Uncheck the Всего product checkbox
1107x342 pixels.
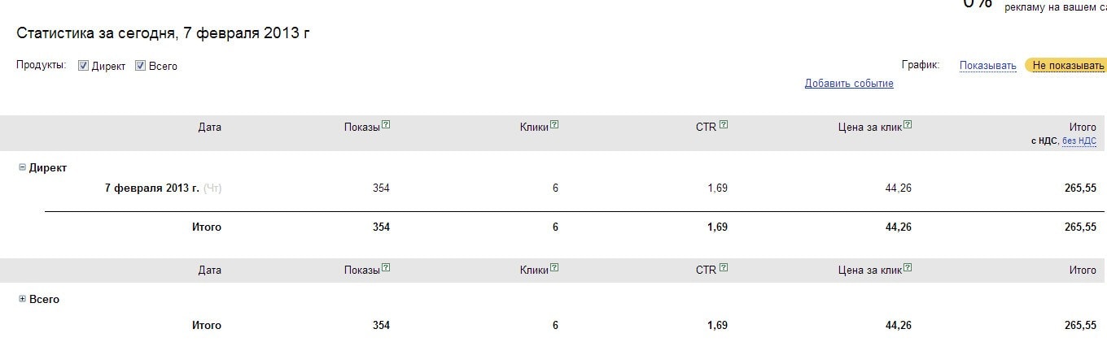[x=140, y=66]
